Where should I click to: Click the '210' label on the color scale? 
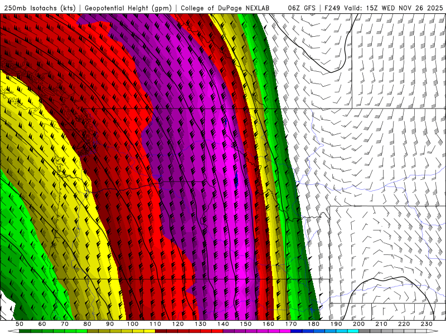tap(381, 324)
